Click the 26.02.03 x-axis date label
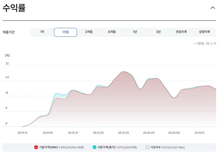 [149, 133]
